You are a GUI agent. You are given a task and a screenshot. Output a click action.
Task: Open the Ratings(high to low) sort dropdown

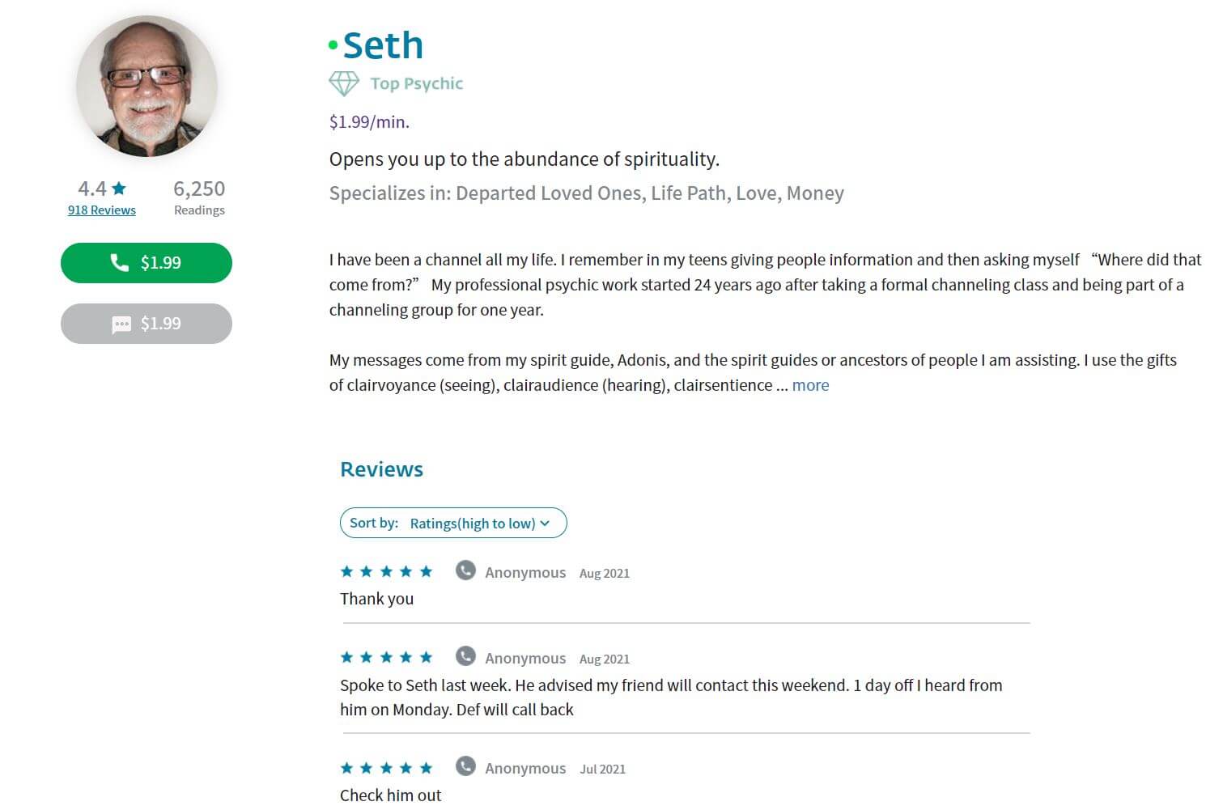472,523
